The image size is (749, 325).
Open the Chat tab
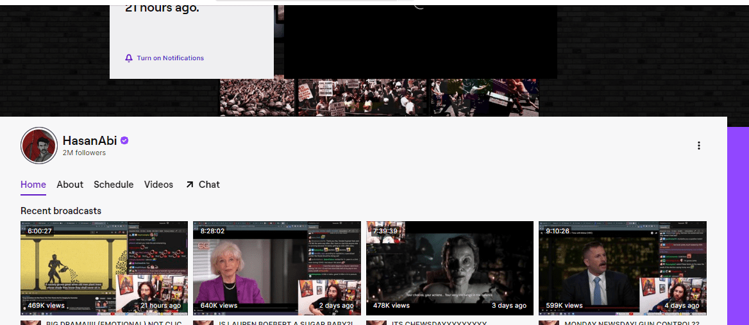pyautogui.click(x=209, y=185)
